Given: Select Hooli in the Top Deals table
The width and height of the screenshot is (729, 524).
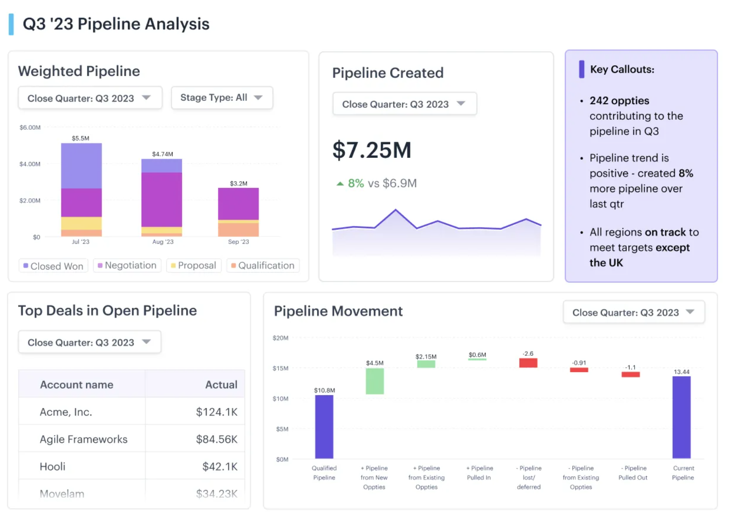Looking at the screenshot, I should click(129, 466).
